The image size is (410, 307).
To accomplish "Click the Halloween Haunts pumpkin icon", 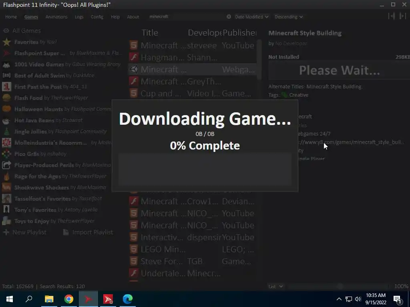I will [x=6, y=109].
